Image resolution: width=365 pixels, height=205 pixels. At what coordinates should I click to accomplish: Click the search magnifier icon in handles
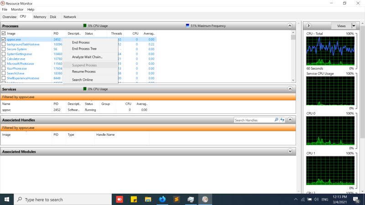(276, 120)
